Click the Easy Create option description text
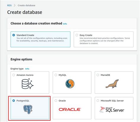 click(x=105, y=41)
